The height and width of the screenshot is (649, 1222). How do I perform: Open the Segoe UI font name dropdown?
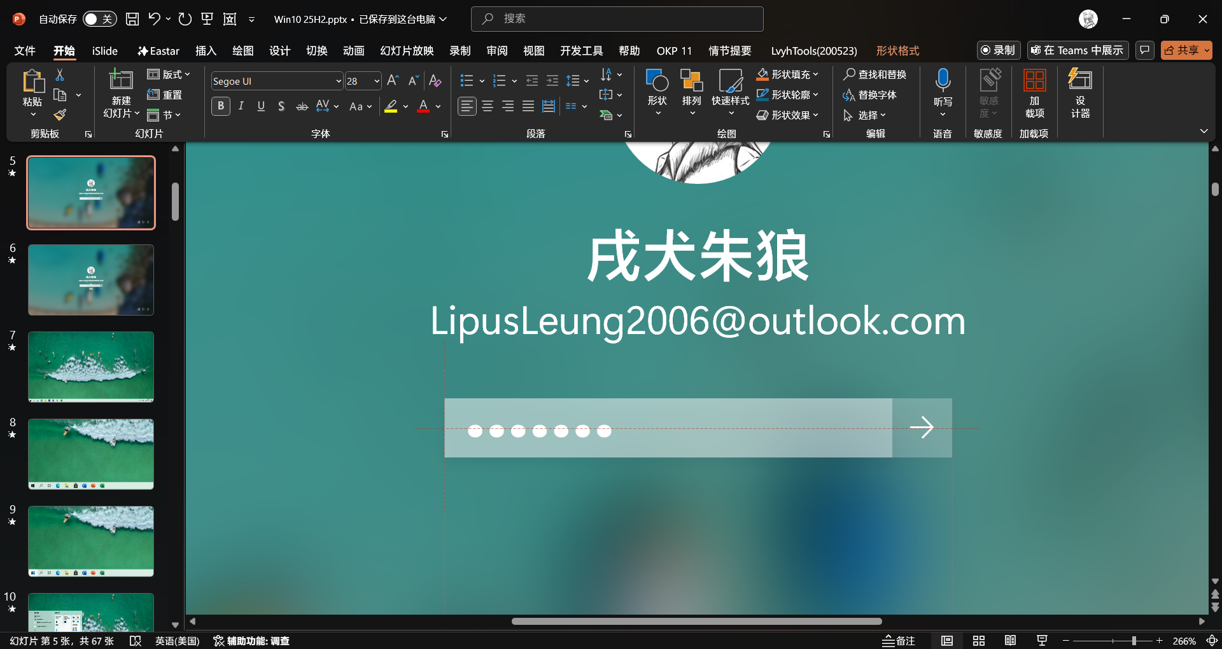(338, 81)
